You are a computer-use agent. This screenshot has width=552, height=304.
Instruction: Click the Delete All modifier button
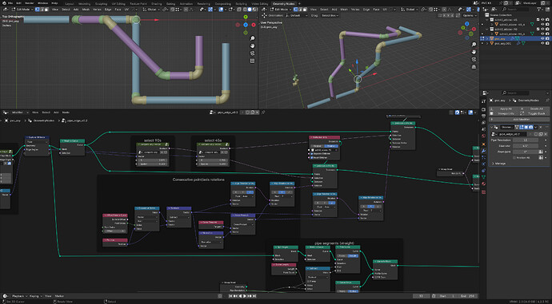click(534, 109)
